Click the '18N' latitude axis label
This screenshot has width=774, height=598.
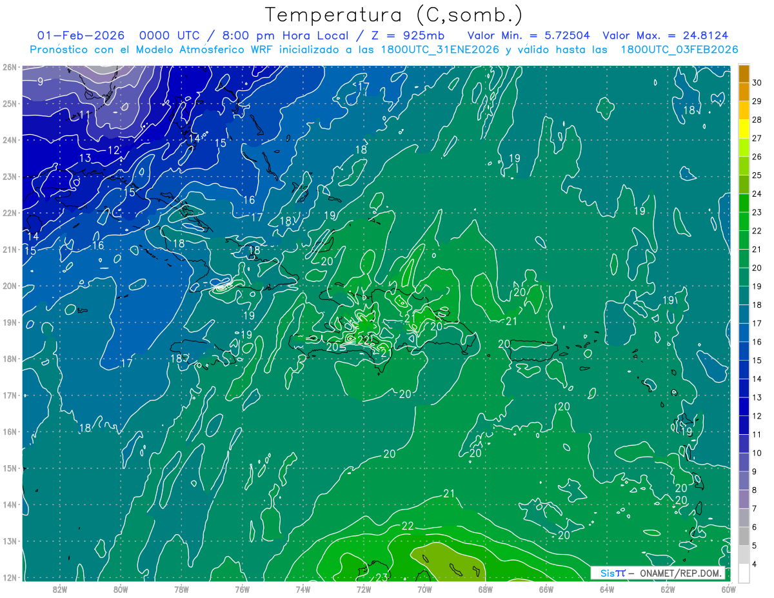[x=9, y=359]
